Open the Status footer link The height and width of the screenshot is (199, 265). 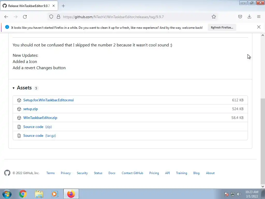pos(98,173)
